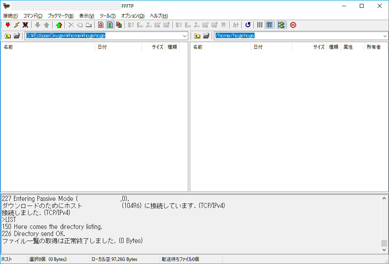Select the 無 (no conversion) kanji code icon
This screenshot has width=389, height=264.
[223, 25]
